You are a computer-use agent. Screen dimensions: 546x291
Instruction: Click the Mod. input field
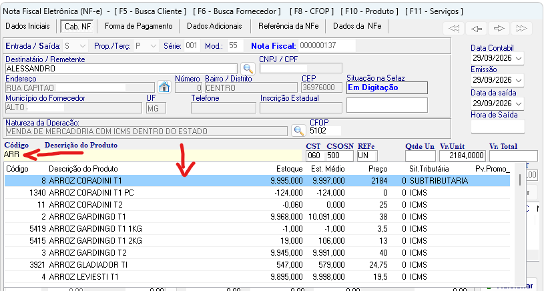pyautogui.click(x=236, y=45)
